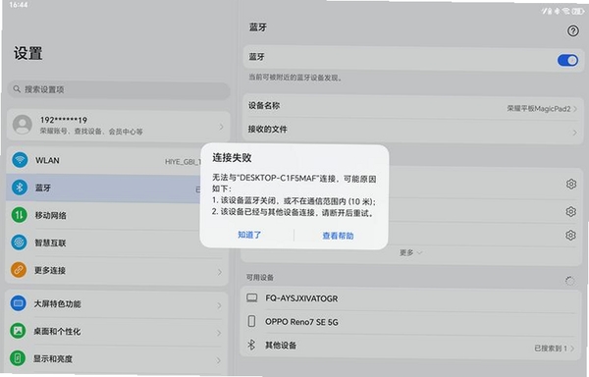Screen dimensions: 589x377
Task: Open 桌面和个性化 settings
Action: tap(117, 332)
